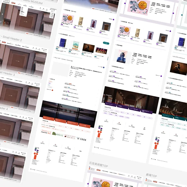Viewport: 187px width, 187px height.
Task: Open the row-of-dancers event thumbnail
Action: [101, 51]
